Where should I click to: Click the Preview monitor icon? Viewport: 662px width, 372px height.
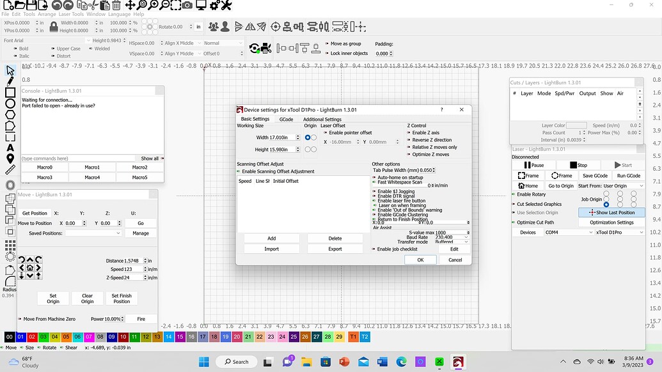pyautogui.click(x=201, y=5)
